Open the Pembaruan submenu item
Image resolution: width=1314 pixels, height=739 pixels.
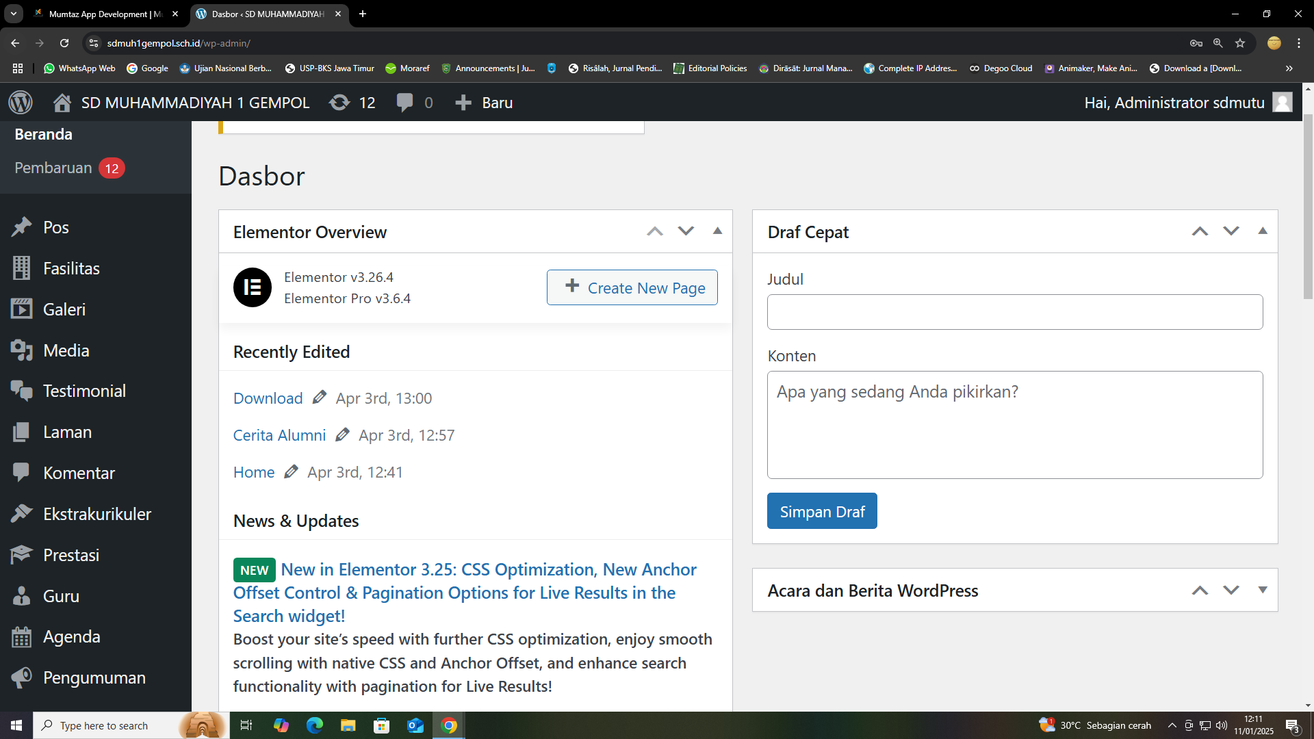53,168
